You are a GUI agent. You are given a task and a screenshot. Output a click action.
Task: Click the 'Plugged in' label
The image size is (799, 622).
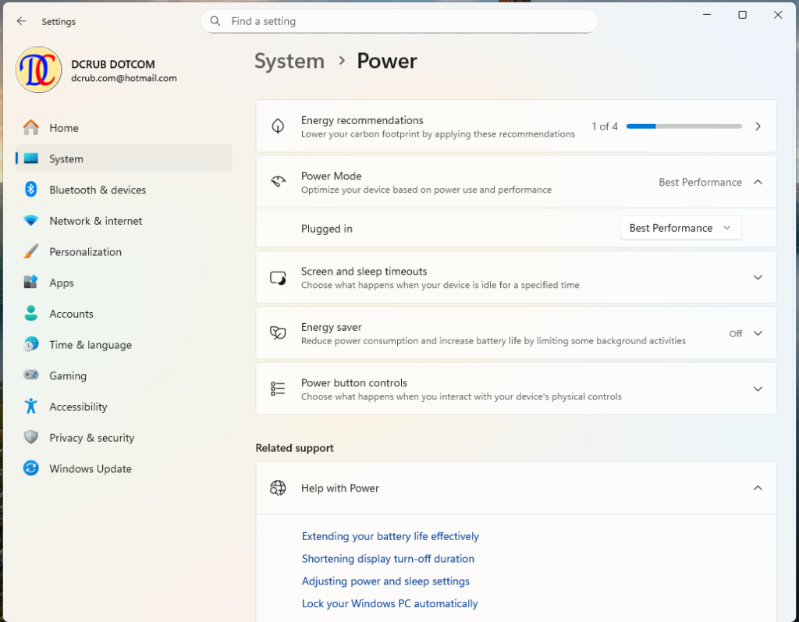pos(327,229)
